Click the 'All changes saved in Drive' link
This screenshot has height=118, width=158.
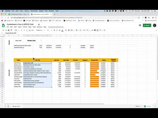(x=56, y=27)
